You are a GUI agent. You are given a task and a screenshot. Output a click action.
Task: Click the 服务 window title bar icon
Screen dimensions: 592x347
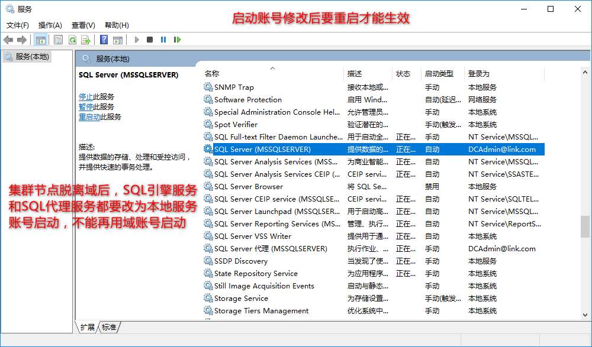(10, 9)
